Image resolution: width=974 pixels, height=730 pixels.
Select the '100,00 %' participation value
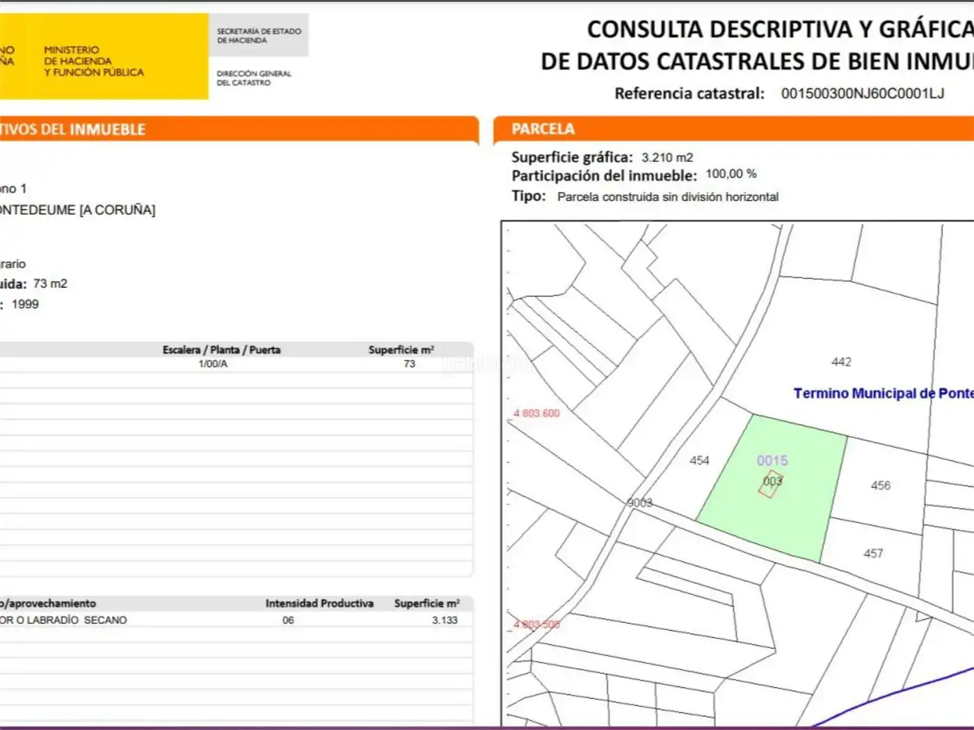731,174
